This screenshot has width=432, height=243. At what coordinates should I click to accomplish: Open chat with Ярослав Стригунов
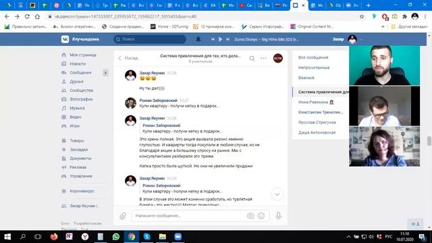click(317, 122)
